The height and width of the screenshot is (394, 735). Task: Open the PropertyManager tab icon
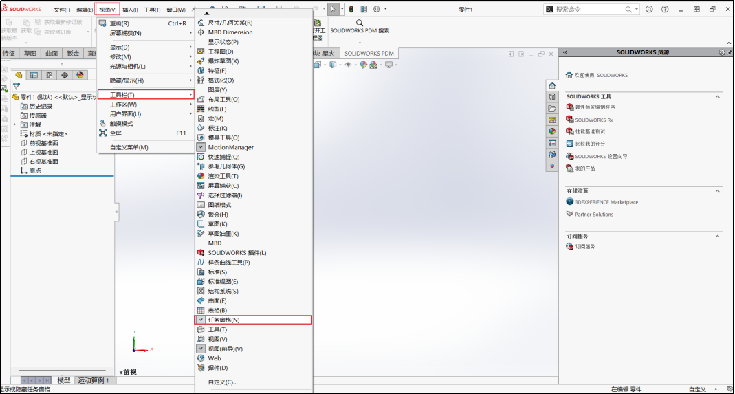(34, 75)
